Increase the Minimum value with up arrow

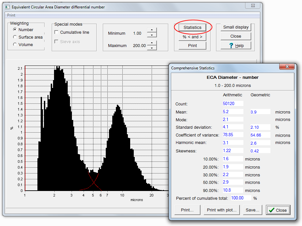tap(152, 30)
